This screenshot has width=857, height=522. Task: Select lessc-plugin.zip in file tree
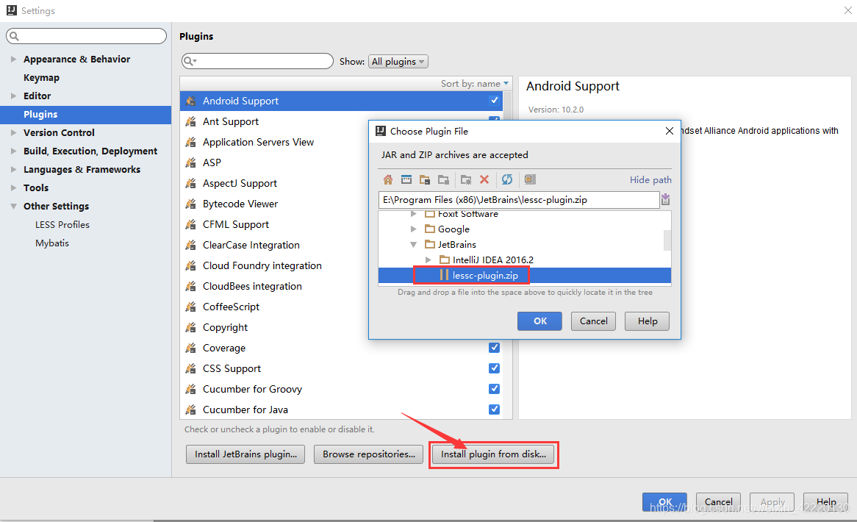click(x=524, y=275)
